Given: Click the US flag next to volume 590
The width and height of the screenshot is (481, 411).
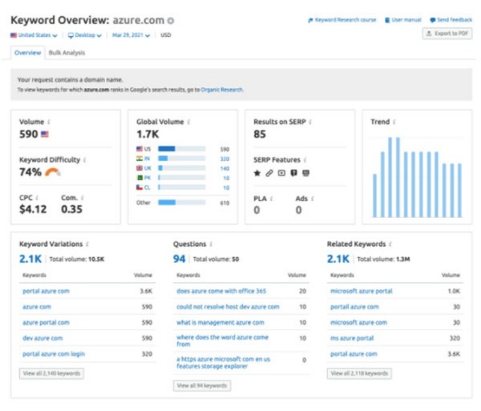Looking at the screenshot, I should 44,134.
